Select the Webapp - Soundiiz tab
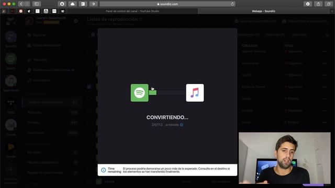This screenshot has width=335, height=188. [x=263, y=11]
